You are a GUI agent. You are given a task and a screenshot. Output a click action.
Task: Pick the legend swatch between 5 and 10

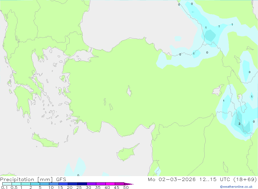(45, 184)
